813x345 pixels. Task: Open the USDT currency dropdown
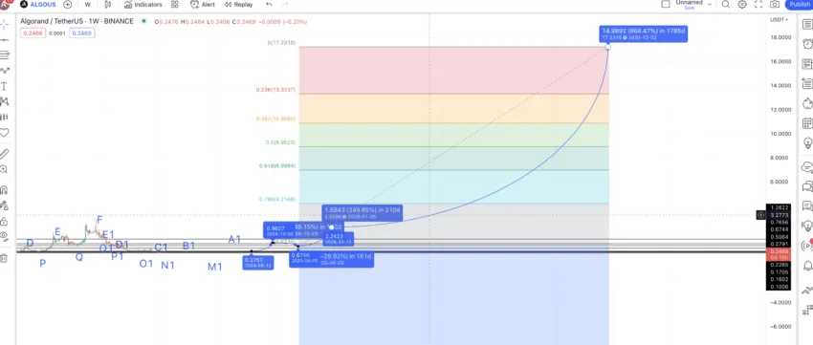tap(779, 20)
